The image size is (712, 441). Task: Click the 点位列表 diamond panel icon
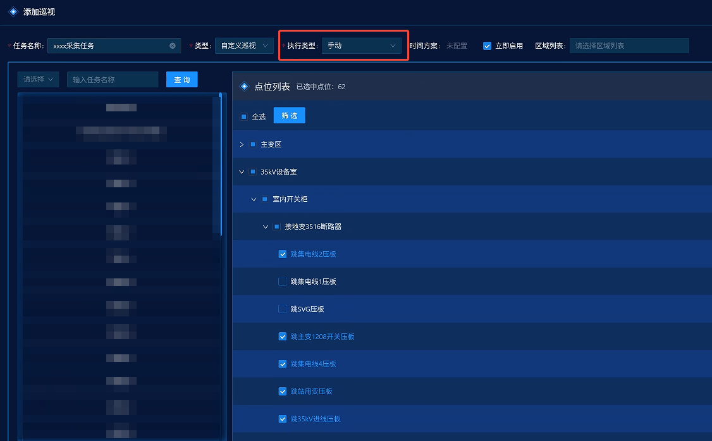click(x=245, y=87)
